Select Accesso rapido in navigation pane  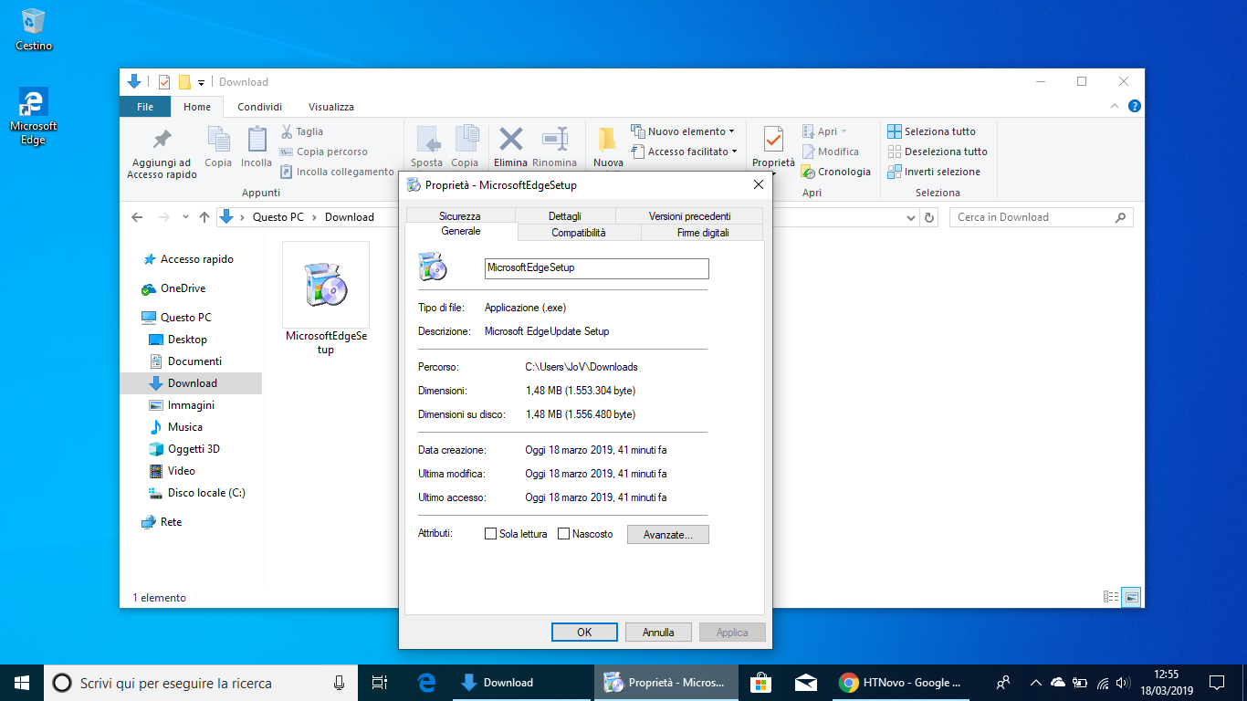[x=197, y=259]
